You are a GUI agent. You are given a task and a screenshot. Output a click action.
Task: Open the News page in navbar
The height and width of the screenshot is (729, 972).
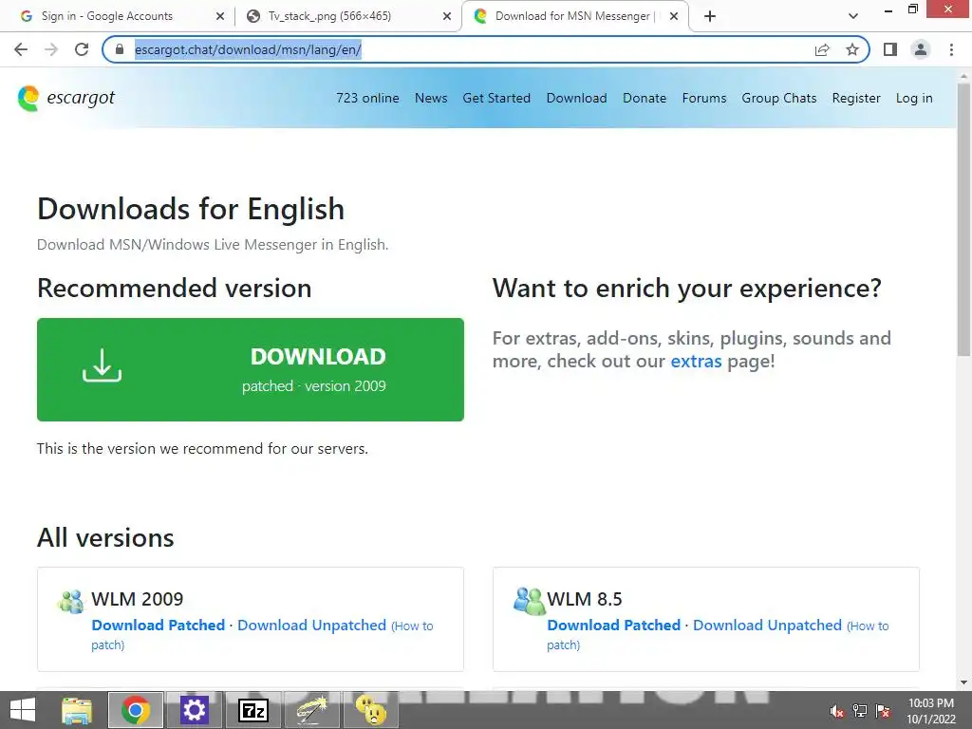[431, 98]
